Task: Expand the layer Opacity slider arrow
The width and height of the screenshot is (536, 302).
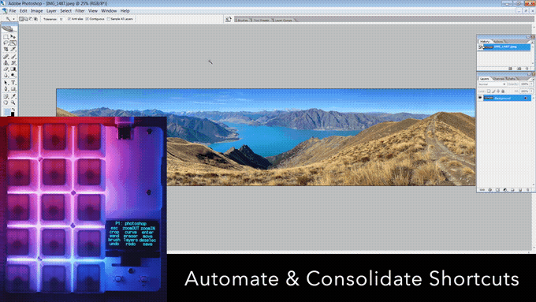Action: [531, 84]
